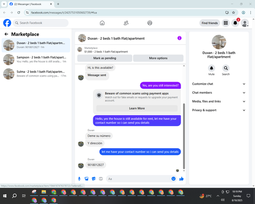The image size is (255, 204).
Task: Open the Sulma conversation in the list
Action: [x=36, y=74]
